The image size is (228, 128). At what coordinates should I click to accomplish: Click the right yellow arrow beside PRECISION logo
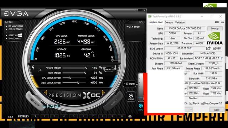tap(103, 92)
